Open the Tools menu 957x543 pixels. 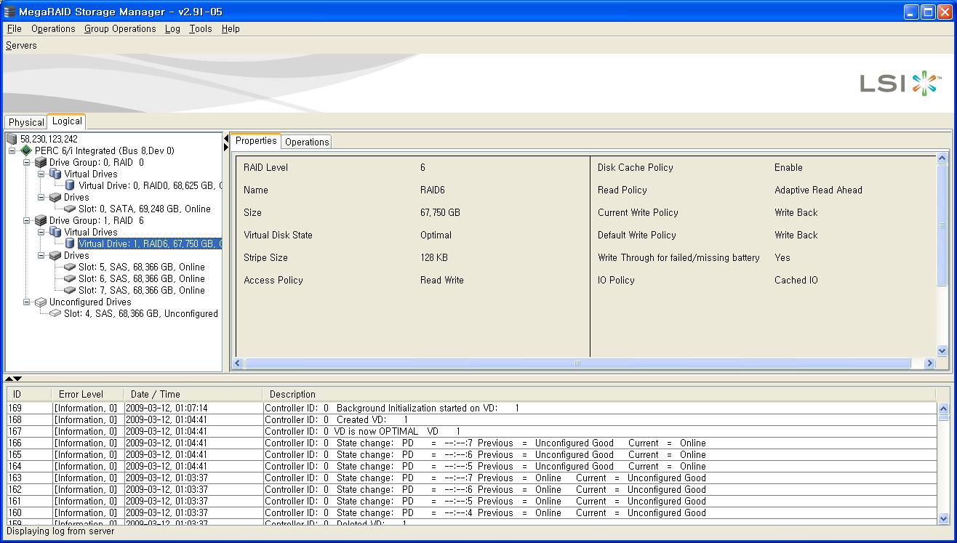pyautogui.click(x=200, y=29)
